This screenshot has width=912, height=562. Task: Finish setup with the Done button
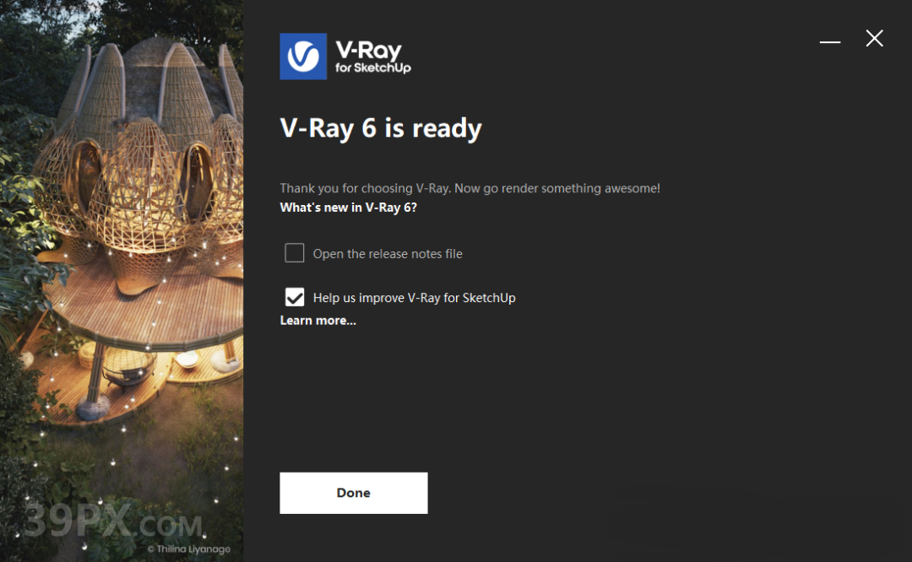[354, 493]
